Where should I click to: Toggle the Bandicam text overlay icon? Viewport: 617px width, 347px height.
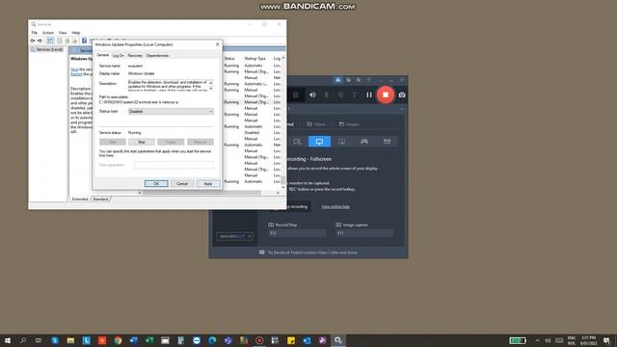[x=355, y=94]
